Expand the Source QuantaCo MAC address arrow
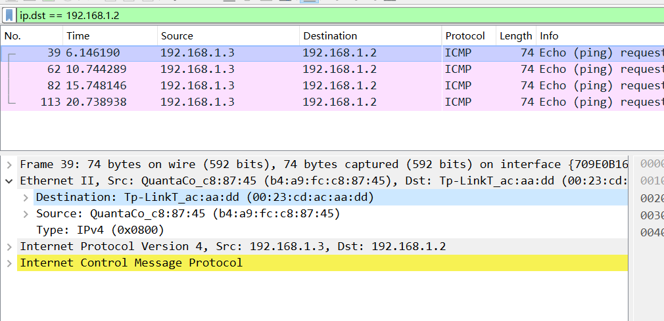664x321 pixels. point(25,213)
